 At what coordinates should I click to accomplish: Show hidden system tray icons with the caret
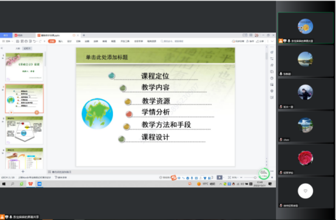click(220, 184)
